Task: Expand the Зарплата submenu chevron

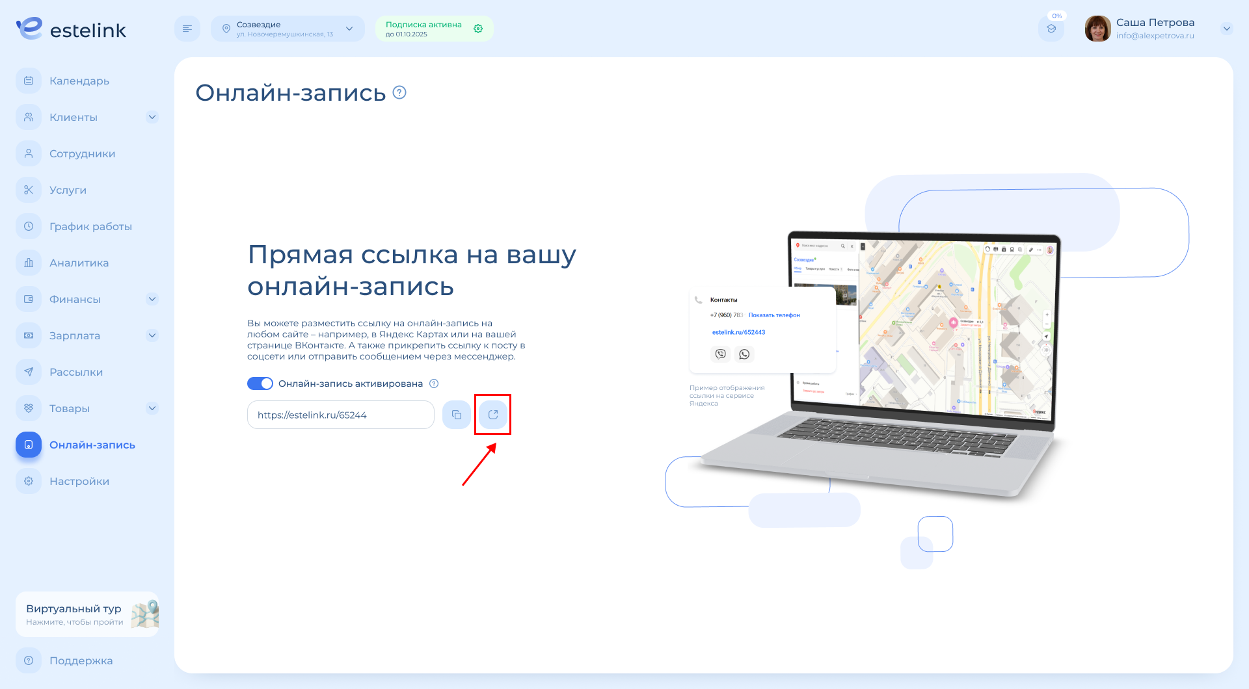Action: [152, 335]
